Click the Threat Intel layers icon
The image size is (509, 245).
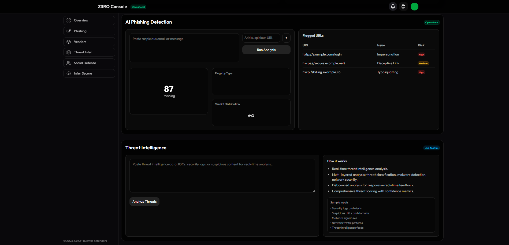coord(69,52)
